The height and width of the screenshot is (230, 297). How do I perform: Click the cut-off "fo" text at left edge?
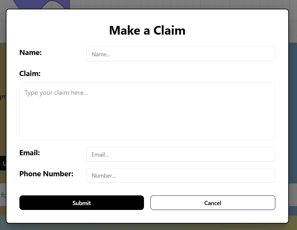point(3,195)
